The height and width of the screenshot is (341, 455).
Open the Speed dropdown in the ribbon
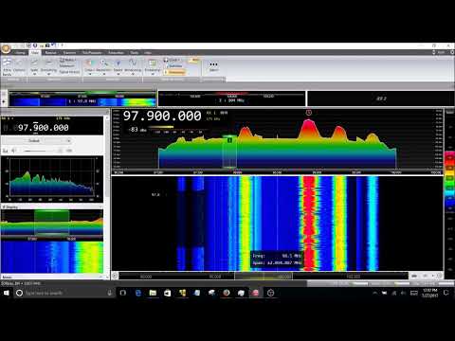[x=118, y=66]
